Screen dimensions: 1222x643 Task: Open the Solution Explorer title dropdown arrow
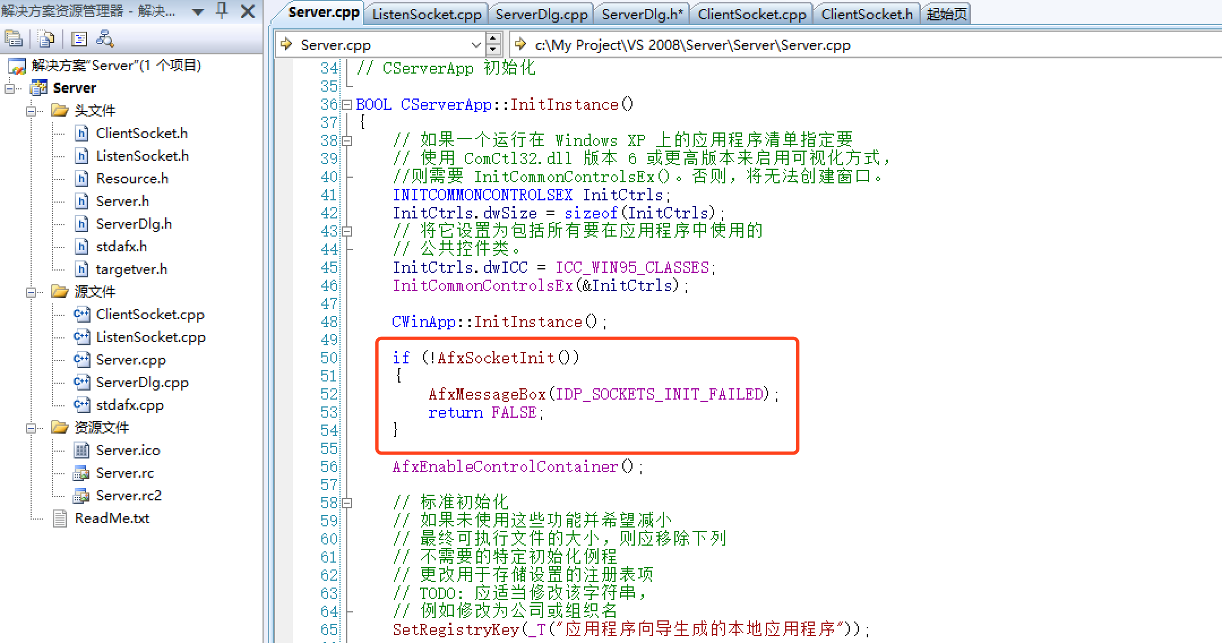point(197,11)
